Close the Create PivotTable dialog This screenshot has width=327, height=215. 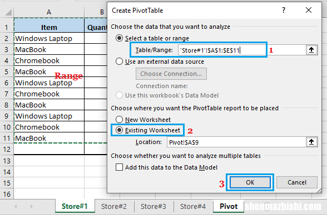click(309, 10)
